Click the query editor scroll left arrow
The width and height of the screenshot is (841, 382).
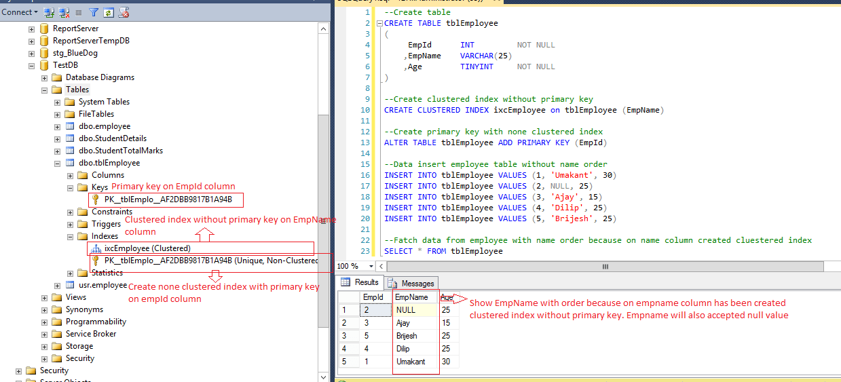coord(382,267)
